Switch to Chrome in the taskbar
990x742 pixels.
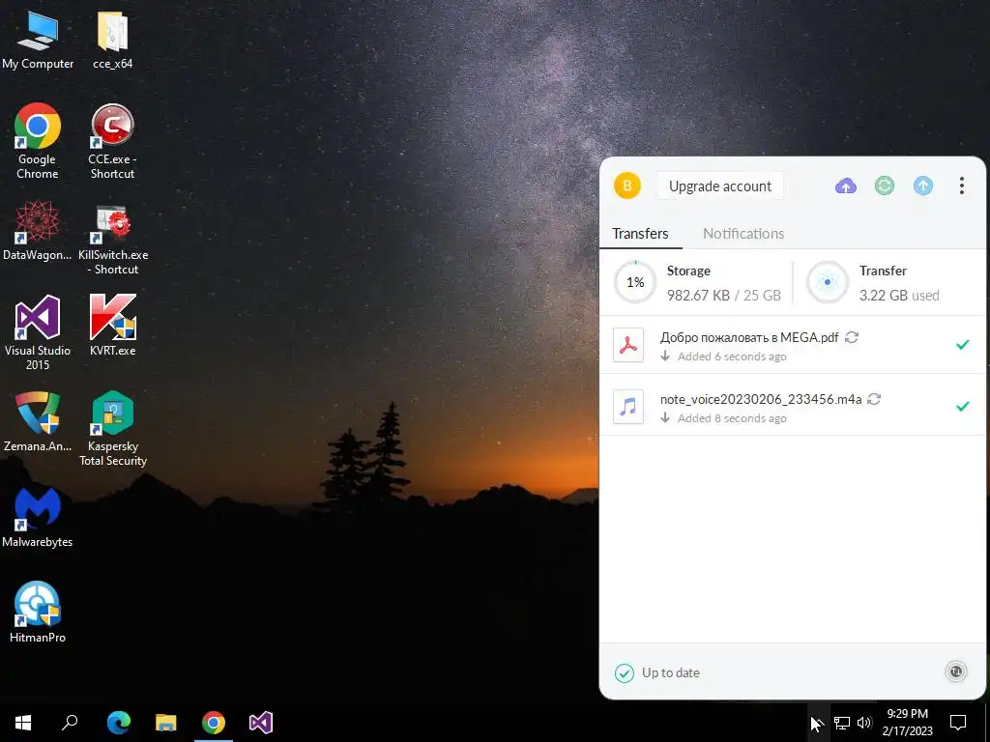pyautogui.click(x=214, y=723)
